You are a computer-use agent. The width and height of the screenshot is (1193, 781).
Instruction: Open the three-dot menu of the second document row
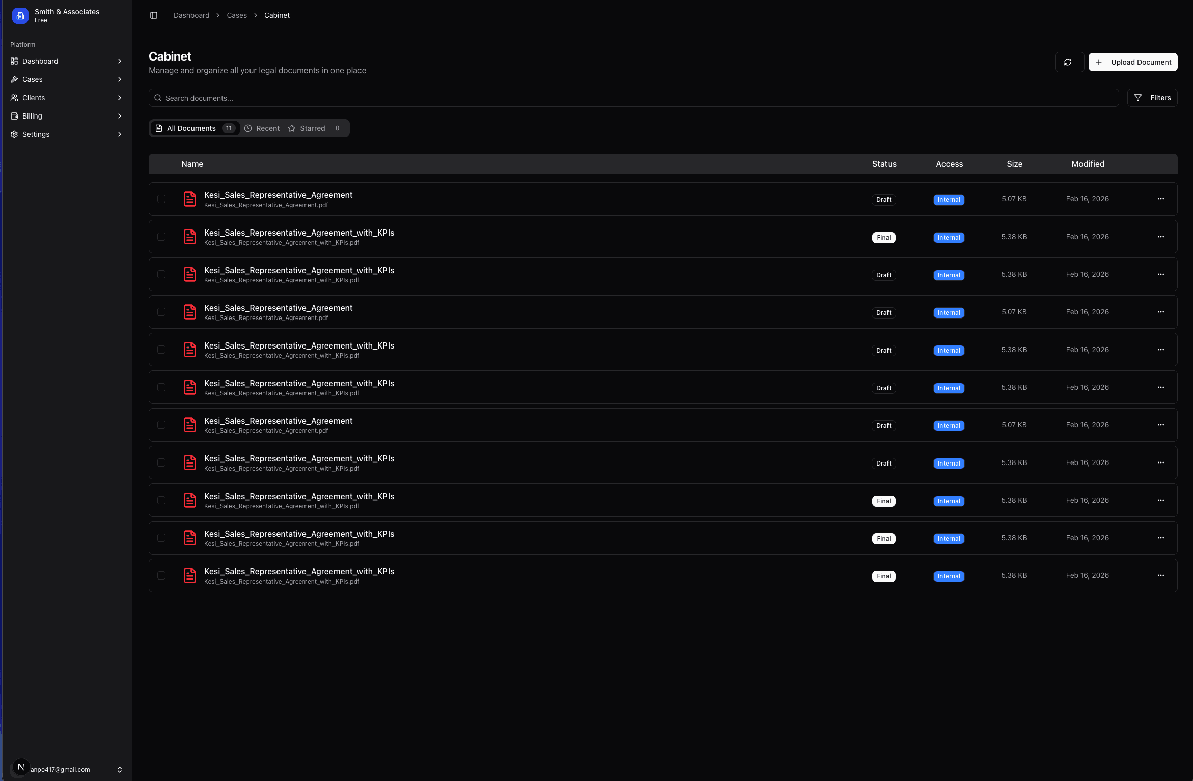pos(1160,237)
